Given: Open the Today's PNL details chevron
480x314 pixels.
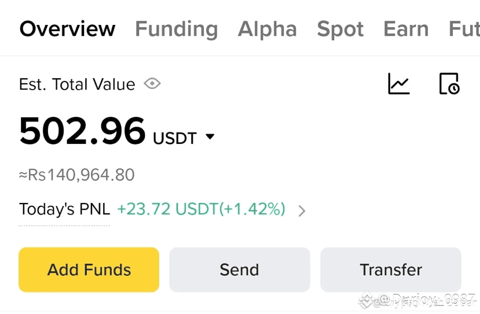Looking at the screenshot, I should [302, 211].
